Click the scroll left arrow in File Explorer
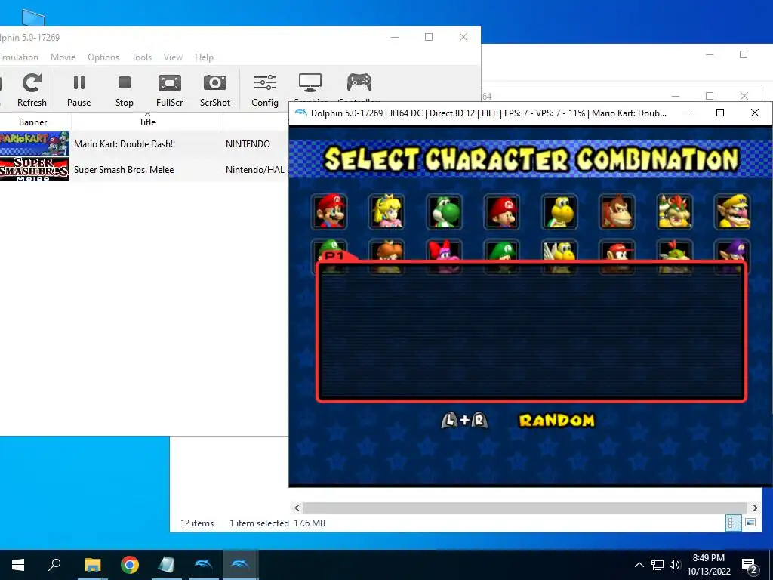 coord(297,507)
